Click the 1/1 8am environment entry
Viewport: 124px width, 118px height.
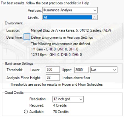(x=55, y=49)
